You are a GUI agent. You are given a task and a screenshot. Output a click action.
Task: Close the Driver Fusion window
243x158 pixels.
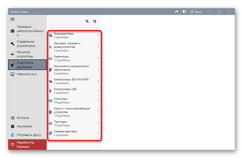pyautogui.click(x=229, y=11)
